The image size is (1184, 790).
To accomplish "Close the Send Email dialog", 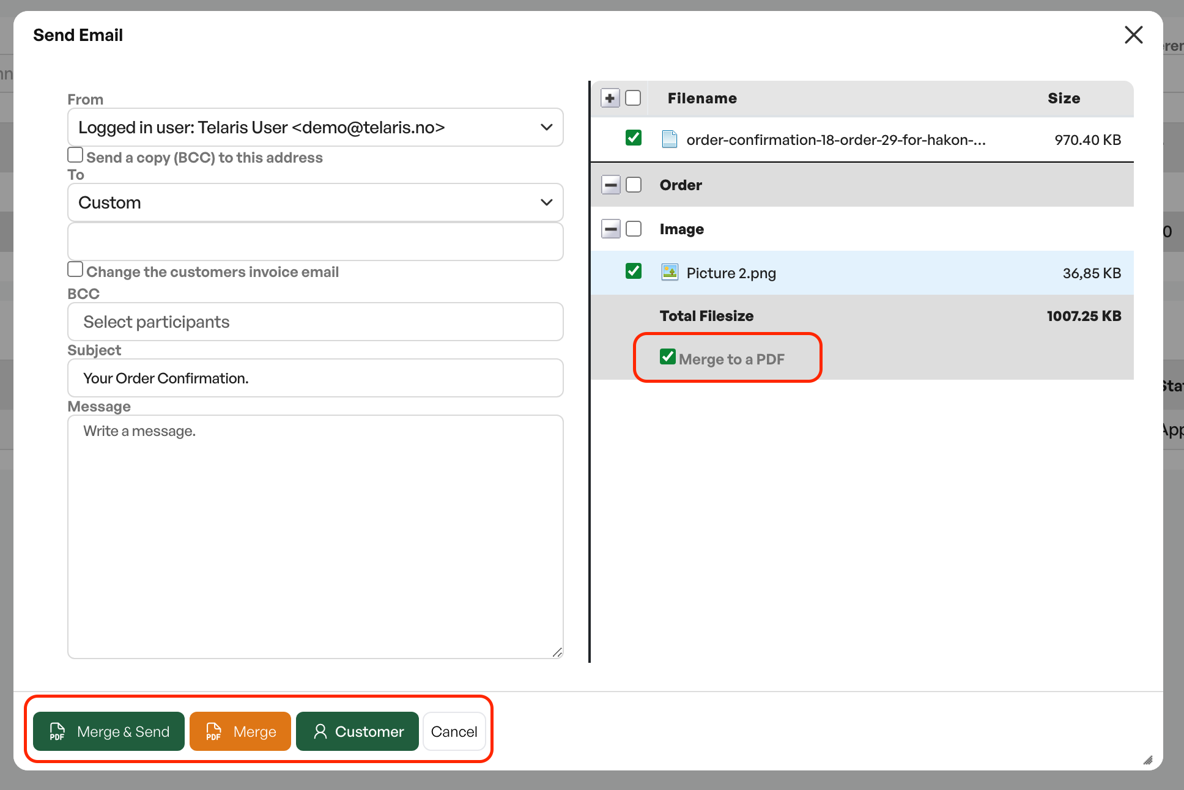I will click(x=1133, y=35).
